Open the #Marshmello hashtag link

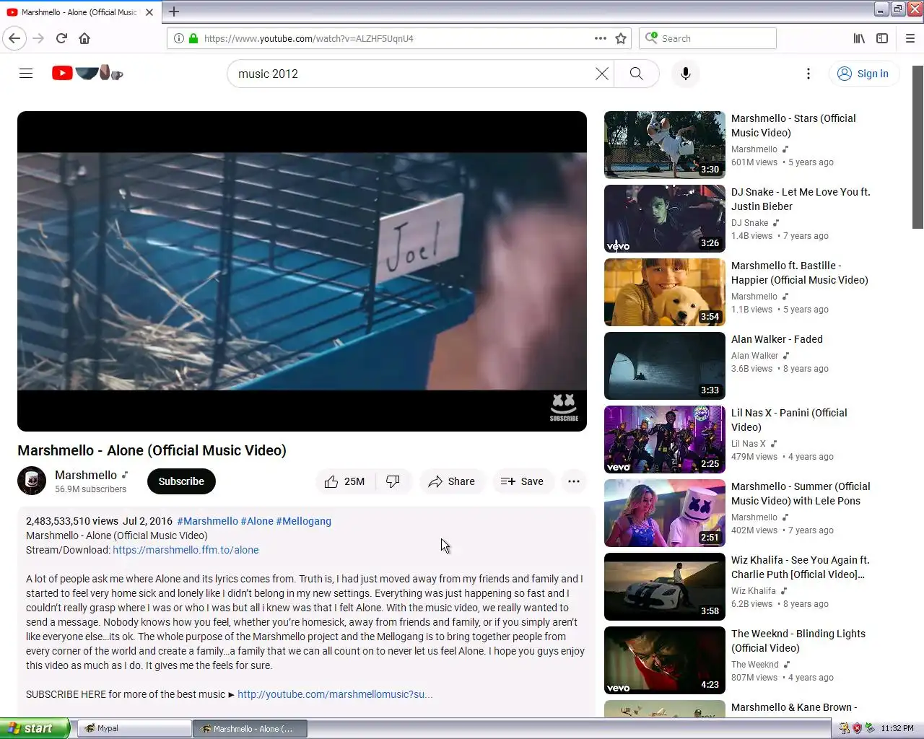pyautogui.click(x=207, y=521)
